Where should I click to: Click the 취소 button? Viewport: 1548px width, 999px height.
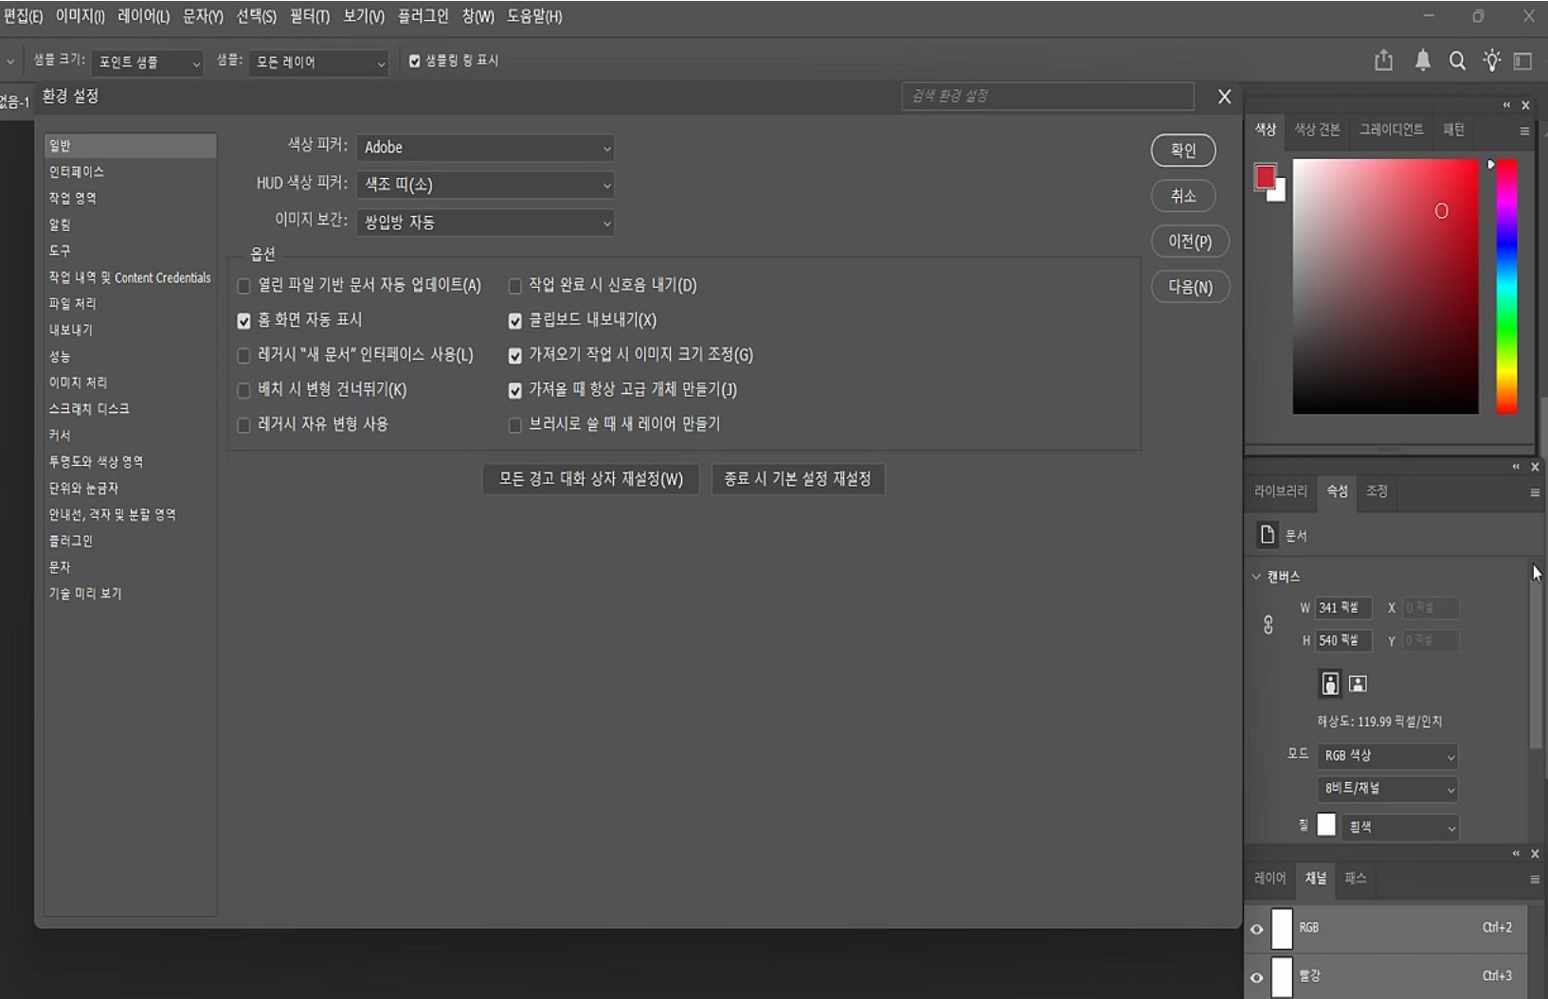pyautogui.click(x=1183, y=196)
